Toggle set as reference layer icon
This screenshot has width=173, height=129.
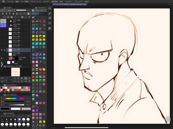point(6,14)
